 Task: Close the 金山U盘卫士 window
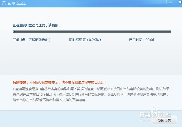tap(180, 2)
